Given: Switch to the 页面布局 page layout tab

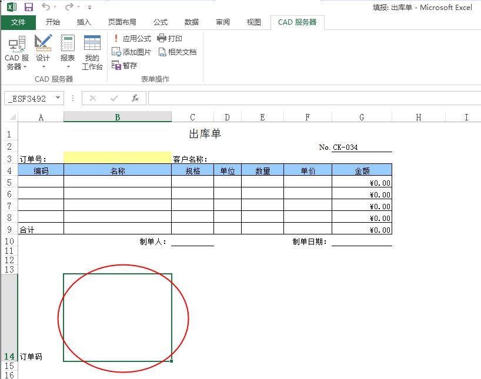Looking at the screenshot, I should coord(122,22).
